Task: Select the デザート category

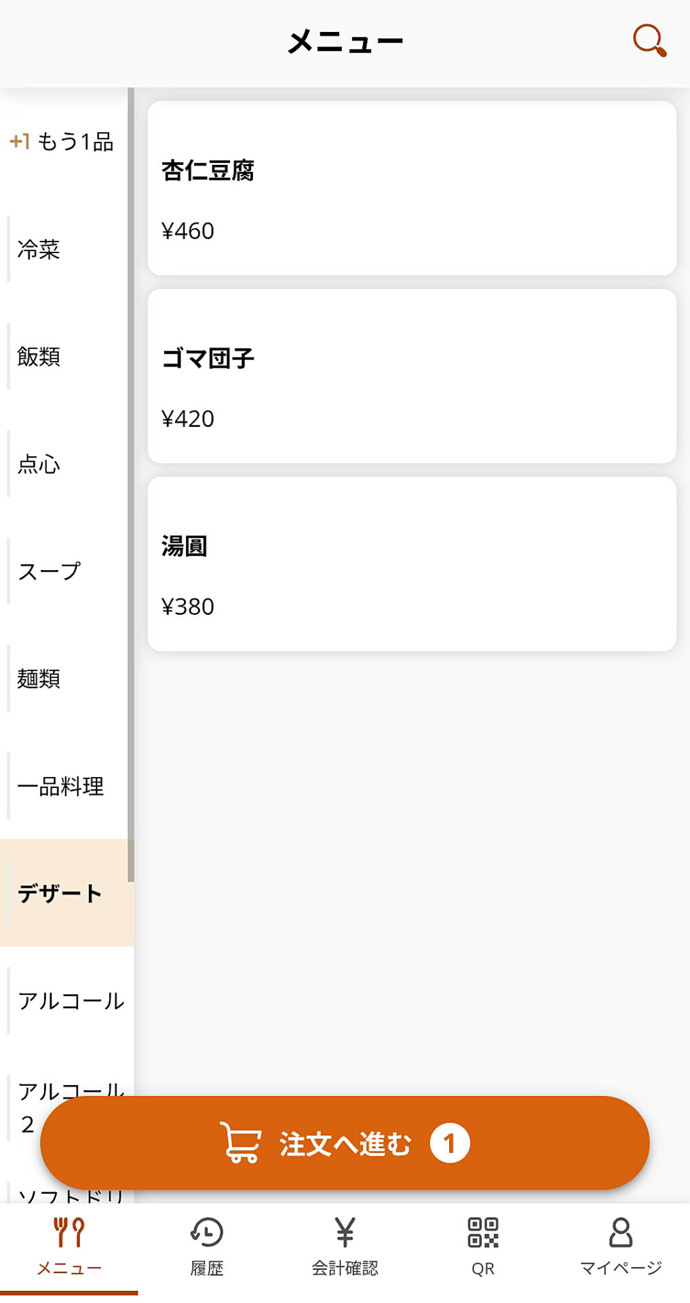Action: 60,893
